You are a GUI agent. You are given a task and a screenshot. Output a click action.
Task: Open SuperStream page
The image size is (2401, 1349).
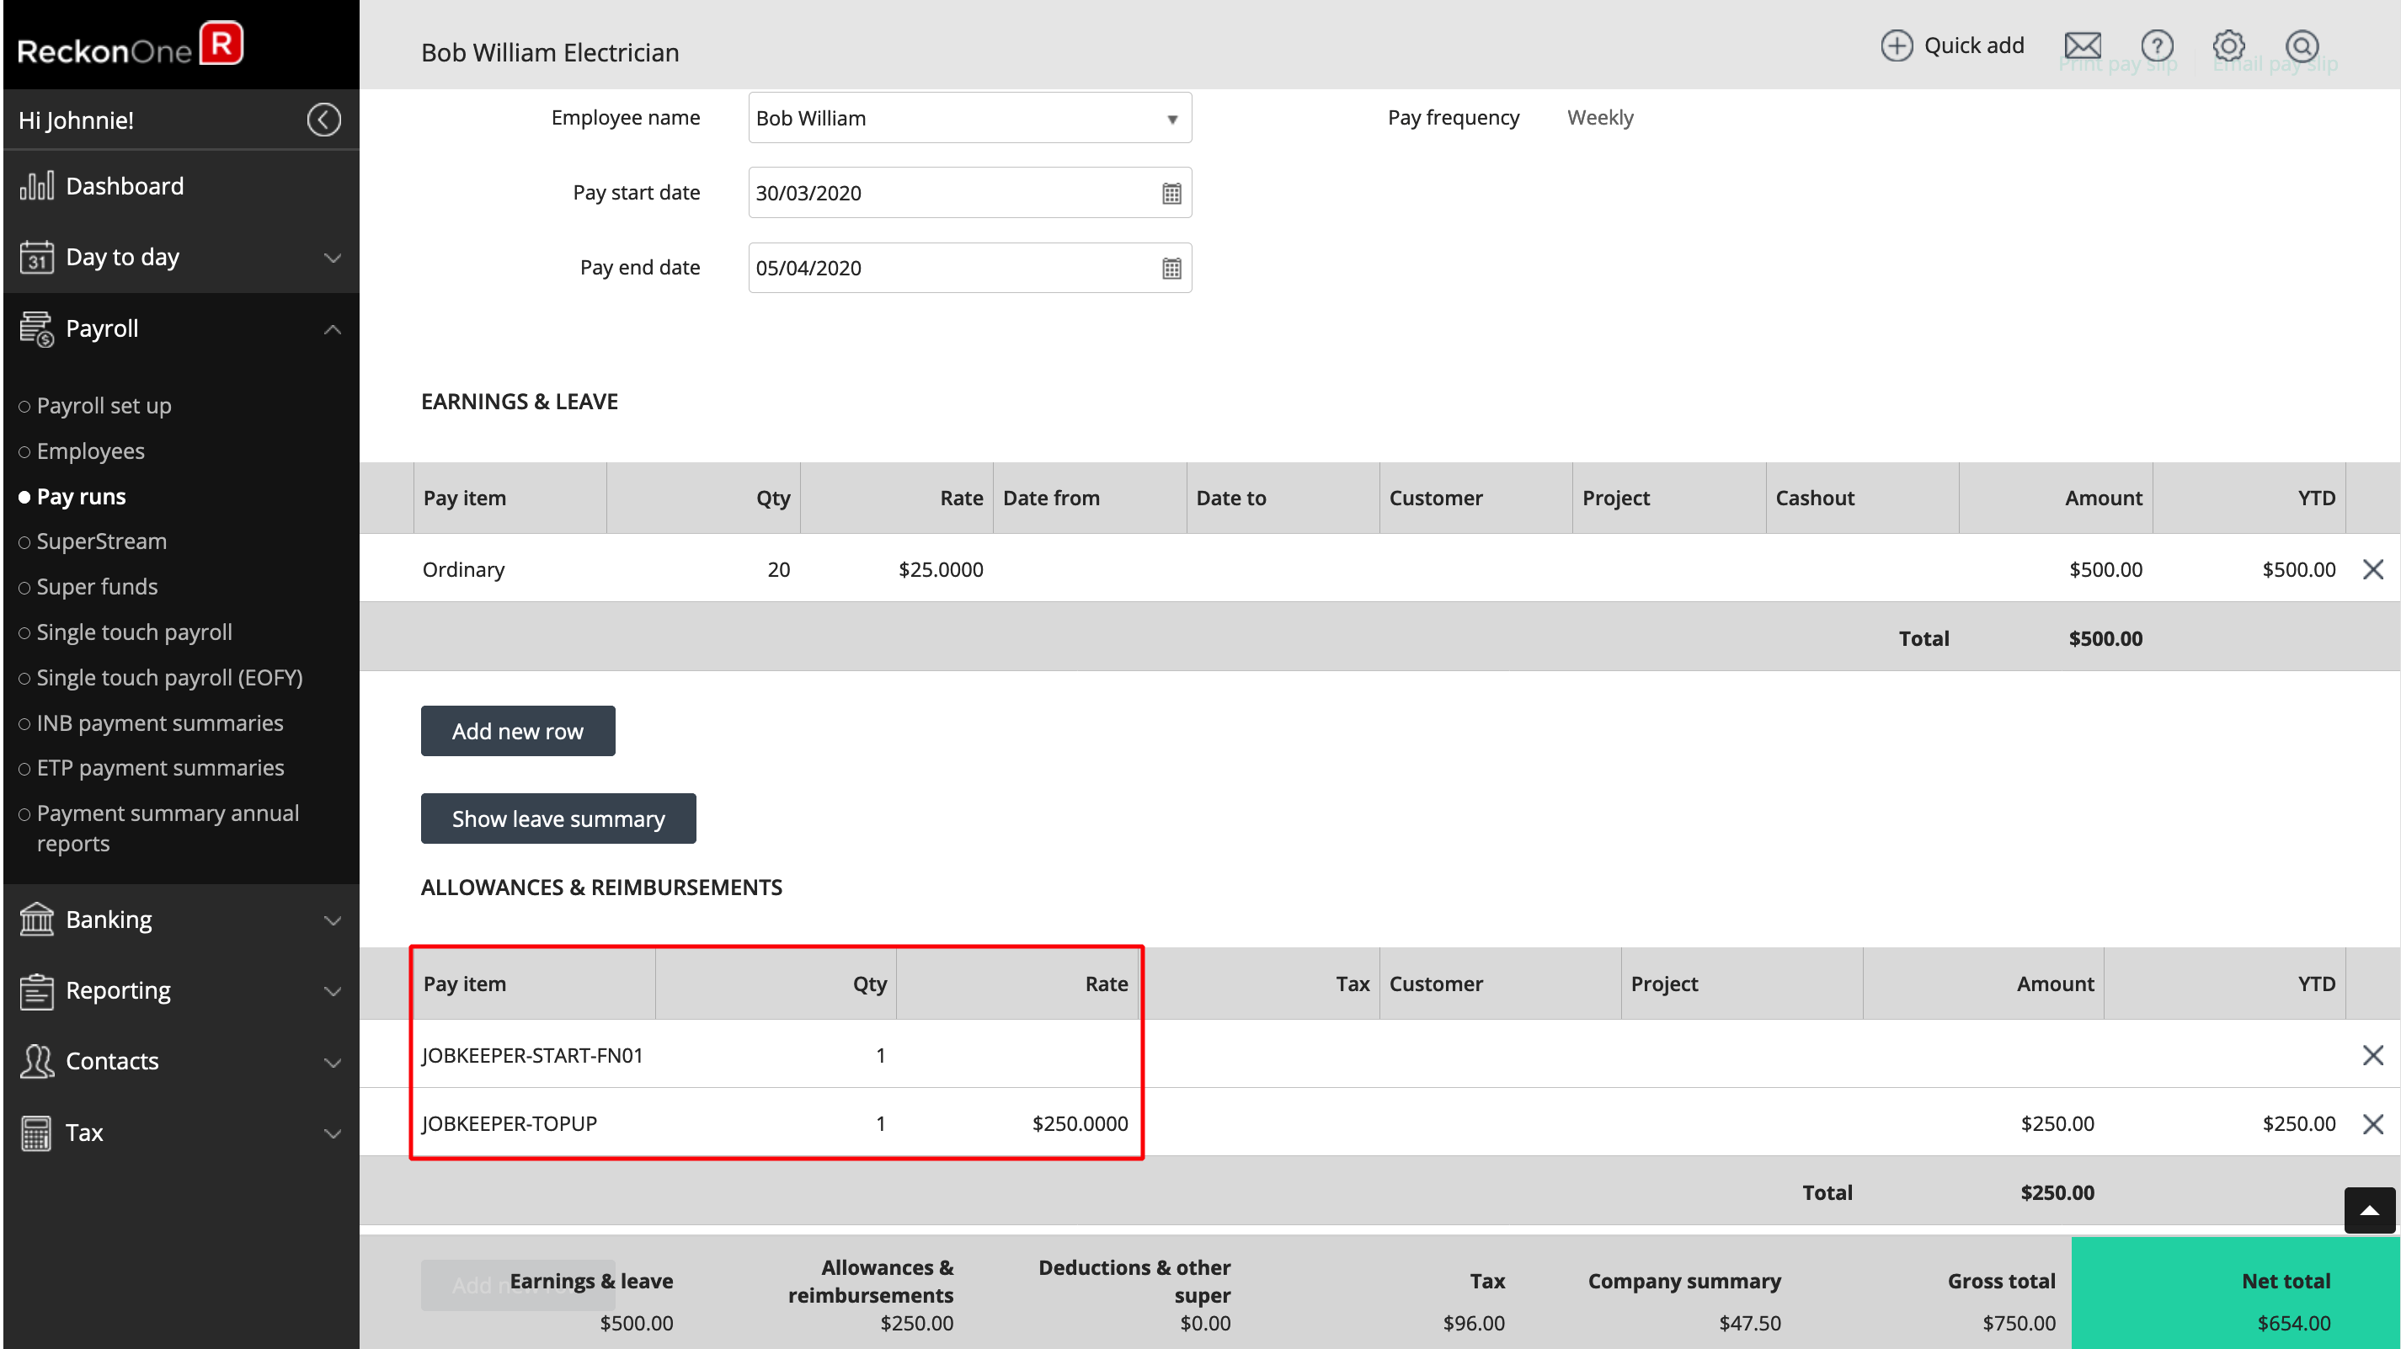(x=102, y=541)
